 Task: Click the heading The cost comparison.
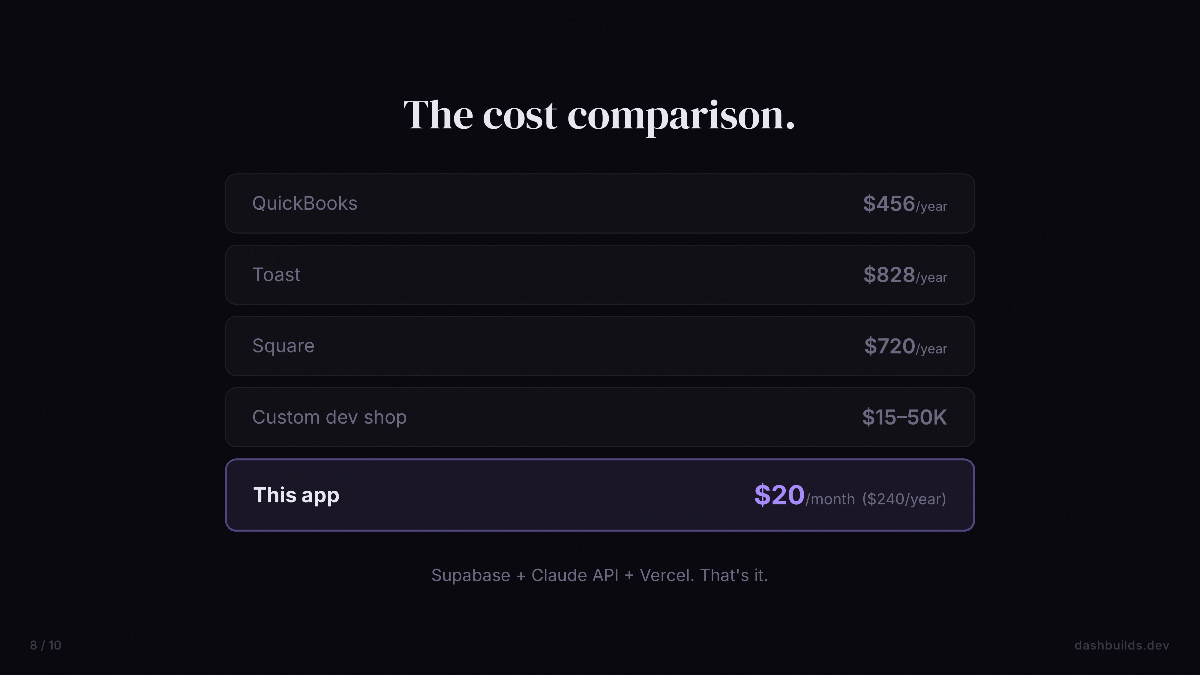pos(599,115)
